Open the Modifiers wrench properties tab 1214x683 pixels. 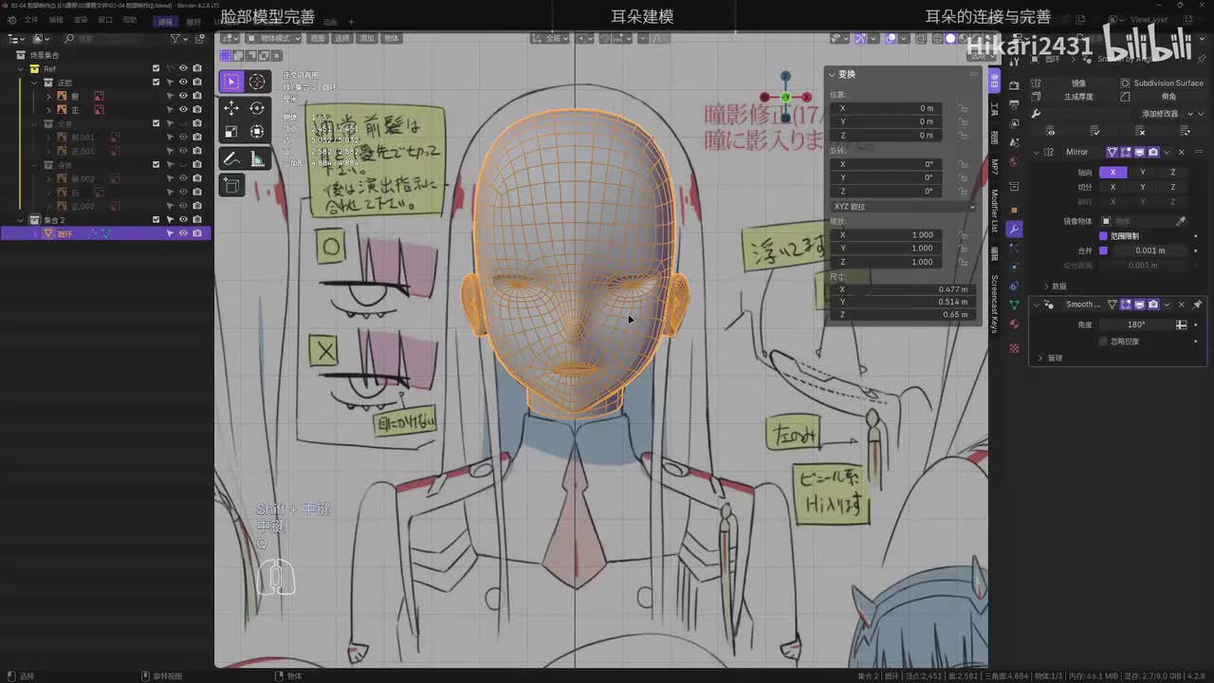click(1014, 230)
